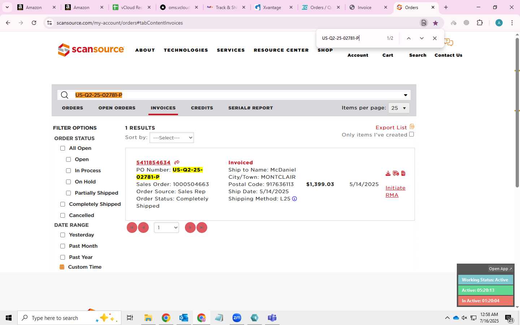Open the page number dropdown

pyautogui.click(x=166, y=227)
